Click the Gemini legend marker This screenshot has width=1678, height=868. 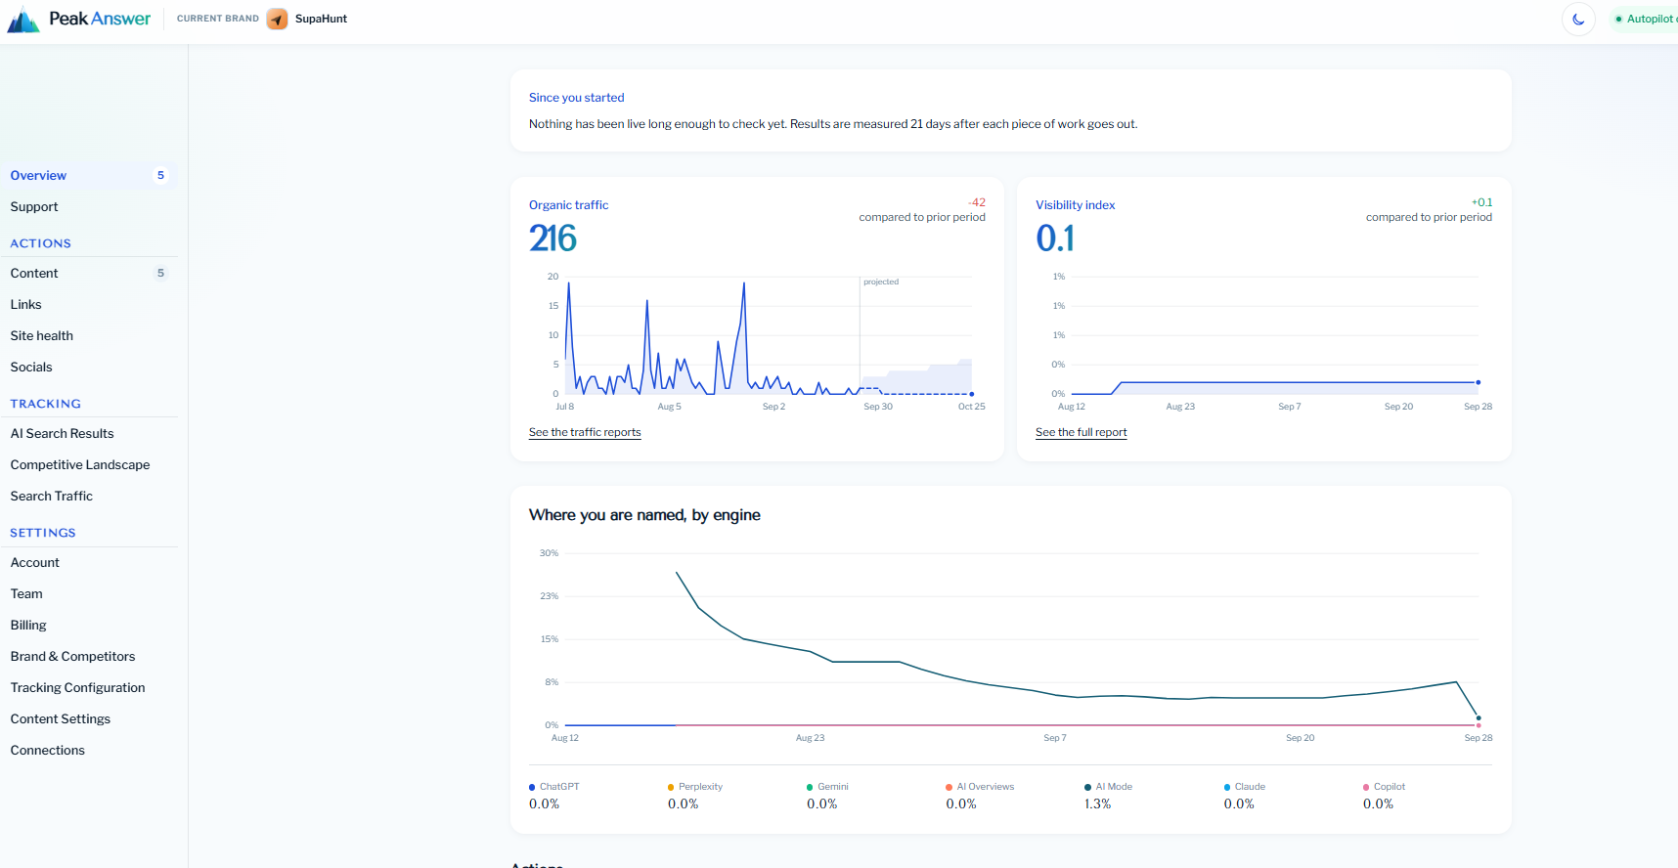click(x=810, y=787)
